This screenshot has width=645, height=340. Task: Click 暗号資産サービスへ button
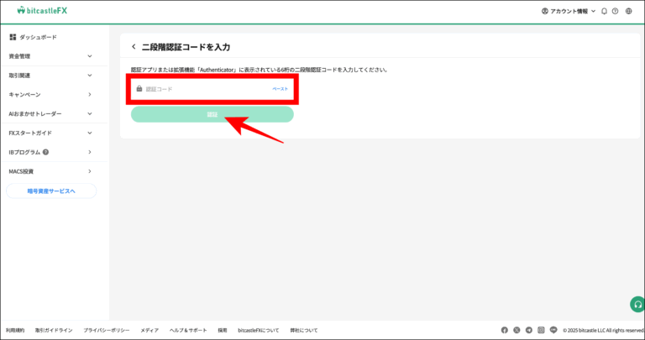51,191
